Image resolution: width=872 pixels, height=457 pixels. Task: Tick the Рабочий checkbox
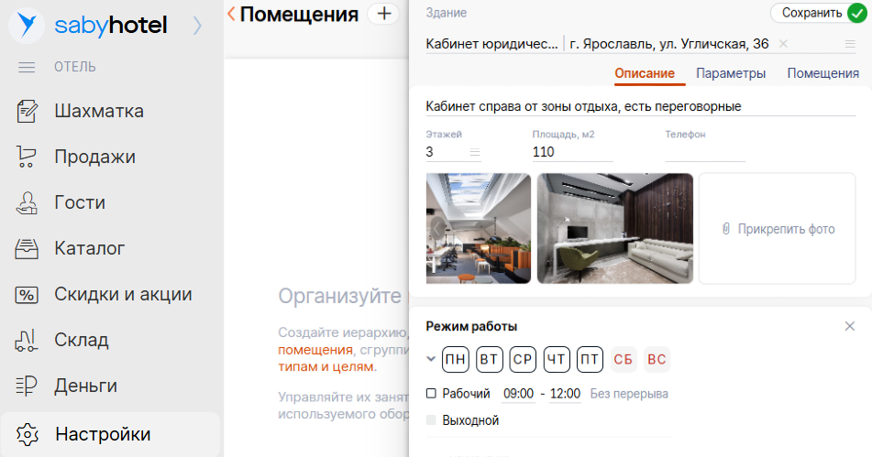[x=432, y=394]
